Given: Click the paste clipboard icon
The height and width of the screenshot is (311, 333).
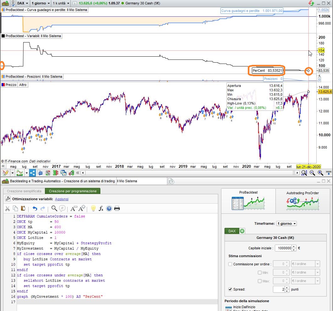Looking at the screenshot, I should pos(23,208).
